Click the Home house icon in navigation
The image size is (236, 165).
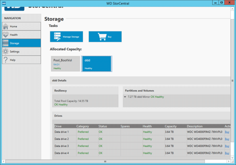click(x=6, y=27)
